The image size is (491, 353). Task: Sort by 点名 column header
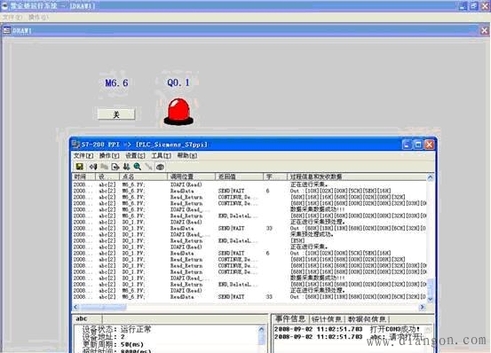click(x=143, y=176)
